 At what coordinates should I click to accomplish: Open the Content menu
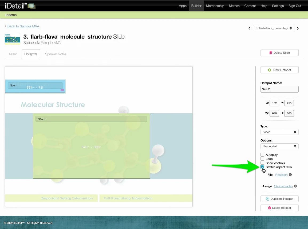[250, 6]
